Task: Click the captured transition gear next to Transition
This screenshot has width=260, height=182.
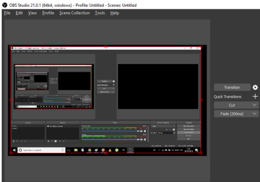Action: point(114,81)
